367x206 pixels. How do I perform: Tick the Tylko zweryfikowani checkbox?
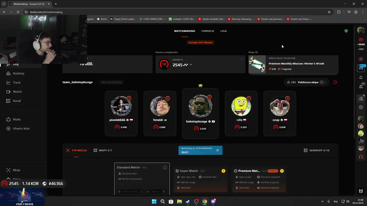coord(142,191)
